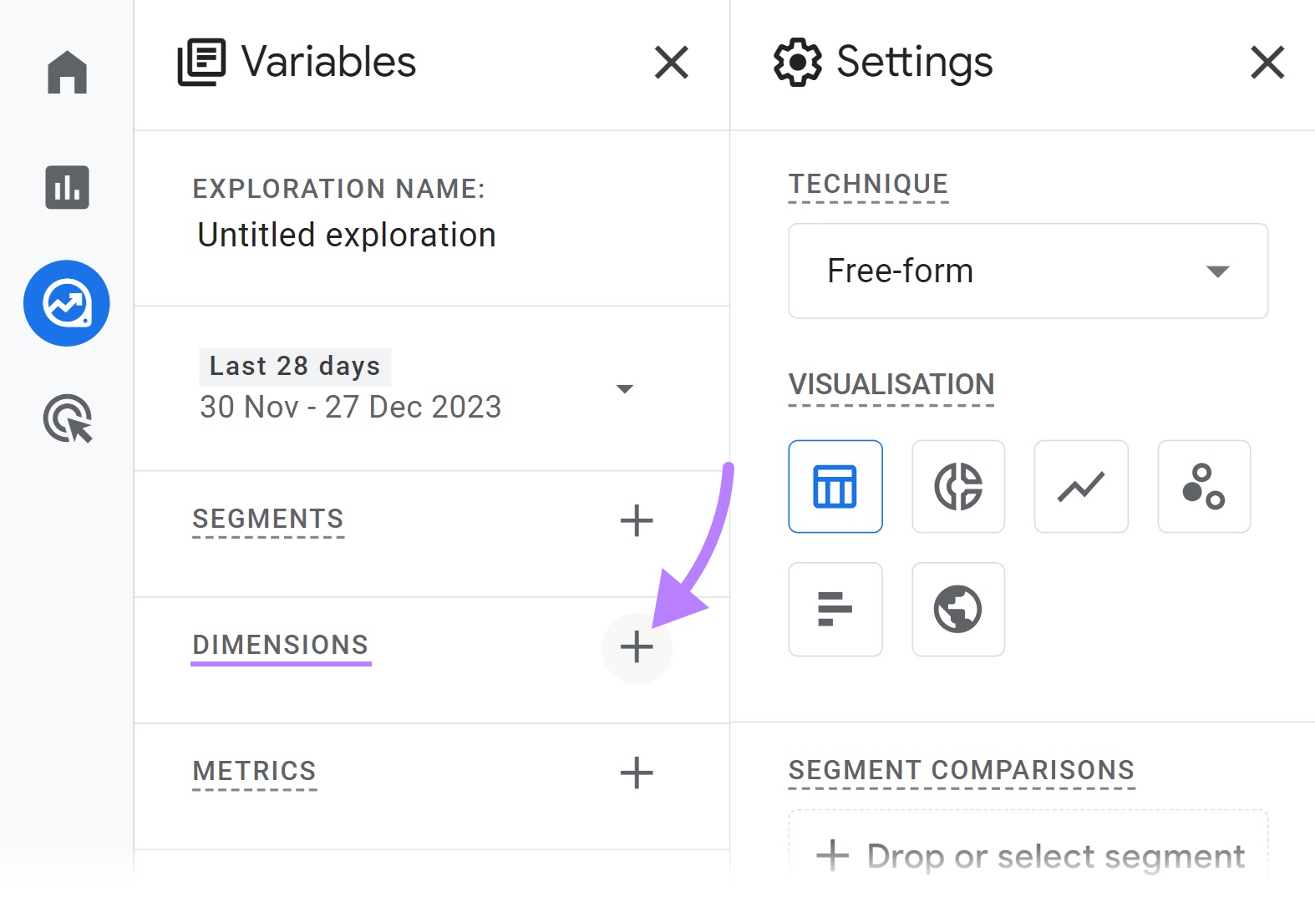Viewport: 1315px width, 902px height.
Task: Click the Untitled exploration name field
Action: tap(345, 235)
